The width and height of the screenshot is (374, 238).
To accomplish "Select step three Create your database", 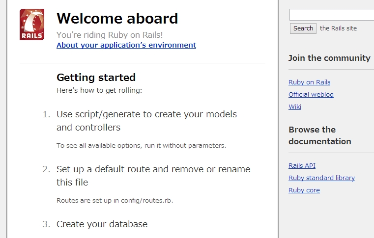I will click(102, 224).
